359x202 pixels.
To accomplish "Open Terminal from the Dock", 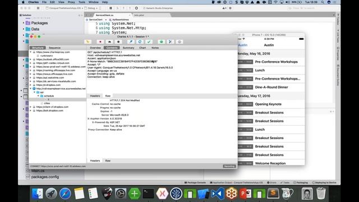I will (x=148, y=194).
